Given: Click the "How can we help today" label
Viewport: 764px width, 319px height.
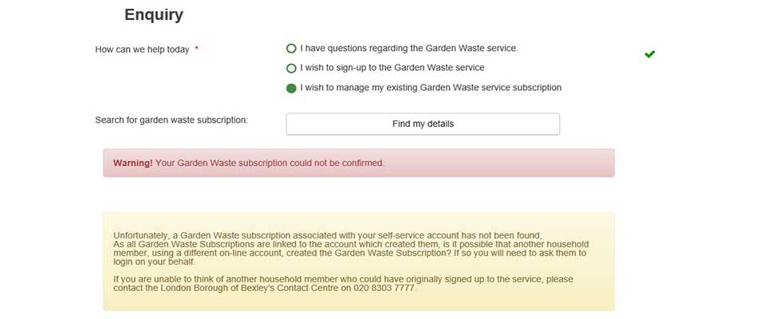Looking at the screenshot, I should click(142, 49).
